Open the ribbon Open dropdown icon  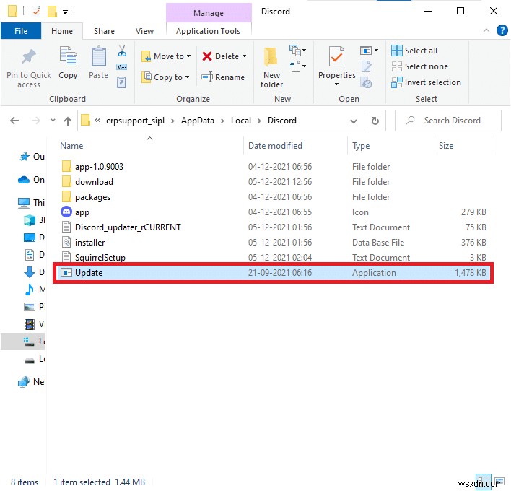[369, 51]
